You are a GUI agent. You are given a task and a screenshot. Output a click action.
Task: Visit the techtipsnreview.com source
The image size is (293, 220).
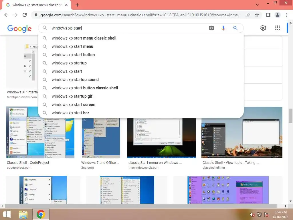(x=22, y=97)
